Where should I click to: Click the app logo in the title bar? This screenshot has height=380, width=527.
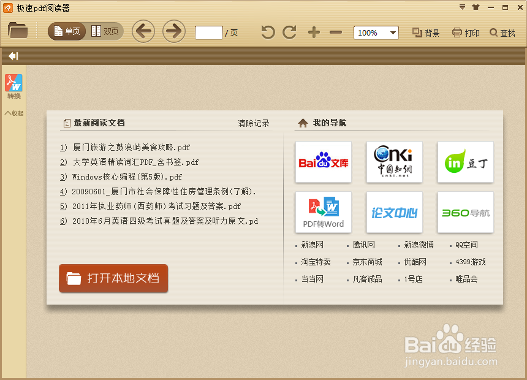tap(8, 8)
